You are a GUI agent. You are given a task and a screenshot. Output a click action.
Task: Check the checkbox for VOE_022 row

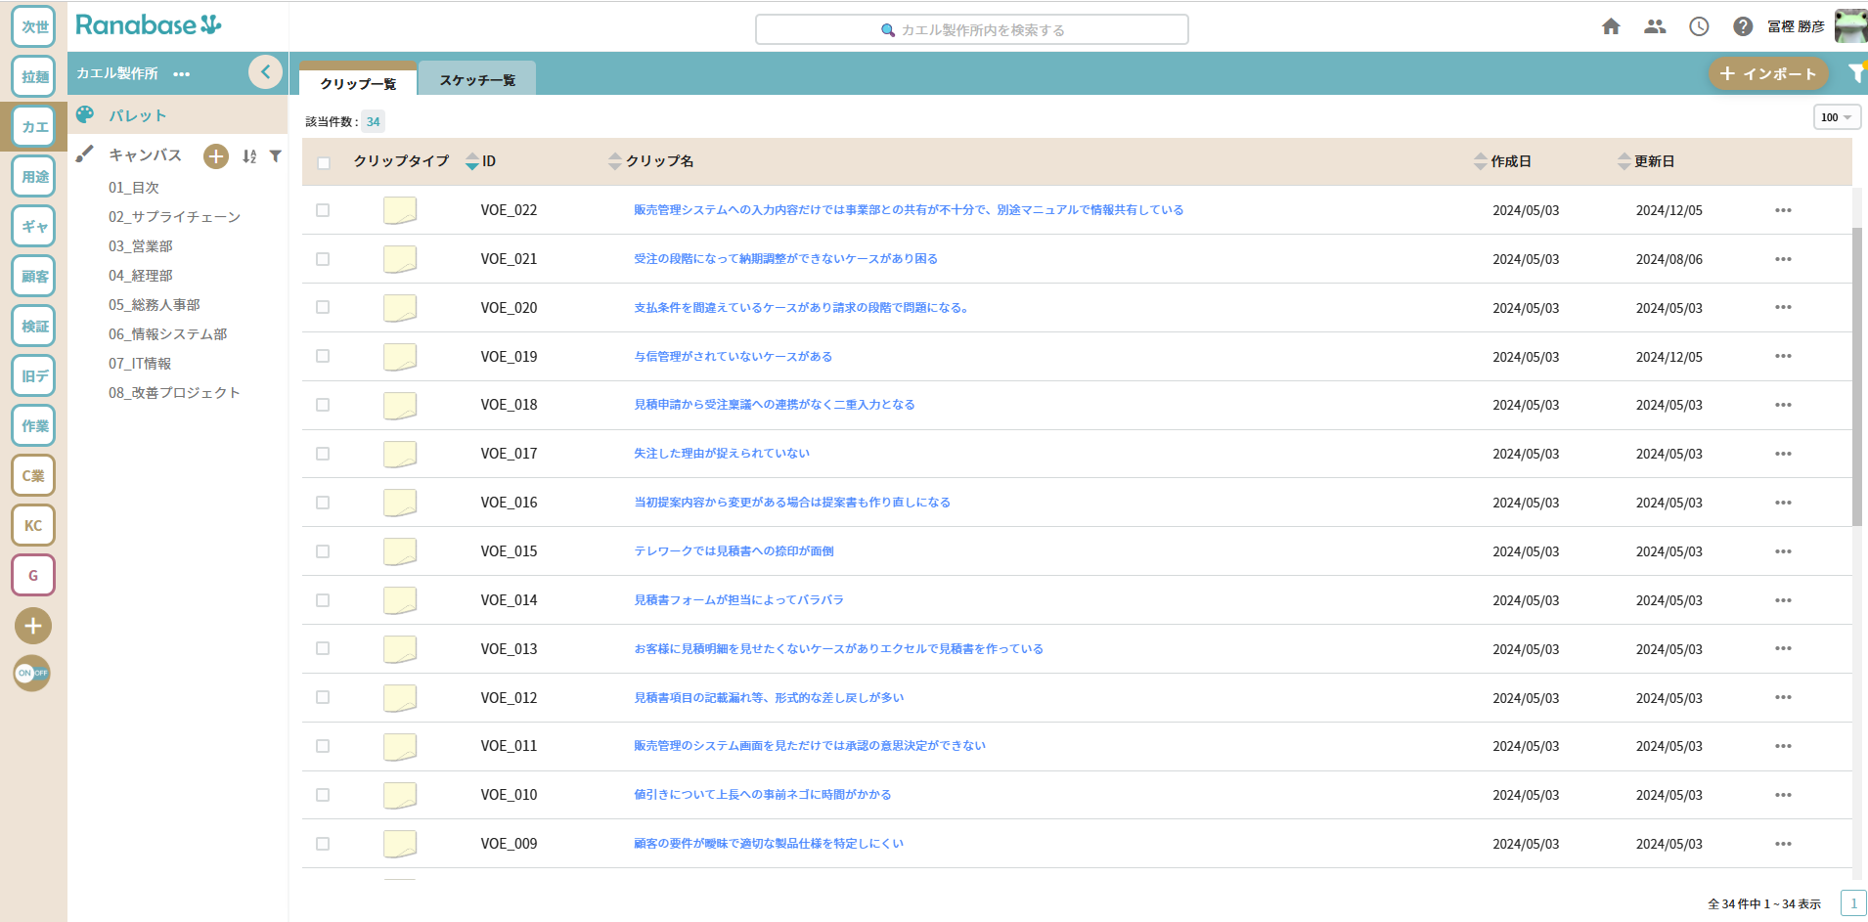pos(323,210)
